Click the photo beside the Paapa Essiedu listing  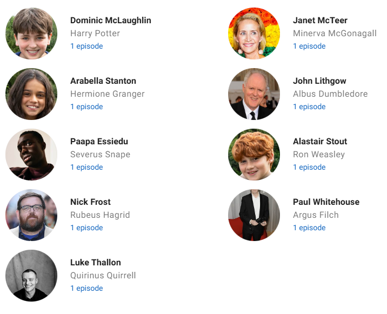coord(31,154)
